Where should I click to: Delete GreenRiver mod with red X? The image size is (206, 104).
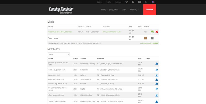tap(157, 32)
